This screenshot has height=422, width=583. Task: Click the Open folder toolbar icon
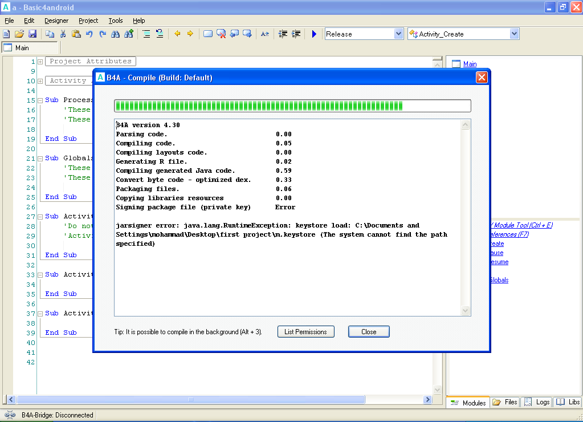(19, 34)
